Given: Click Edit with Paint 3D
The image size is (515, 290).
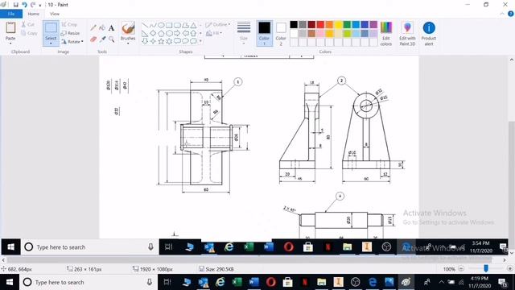Looking at the screenshot, I should click(407, 33).
